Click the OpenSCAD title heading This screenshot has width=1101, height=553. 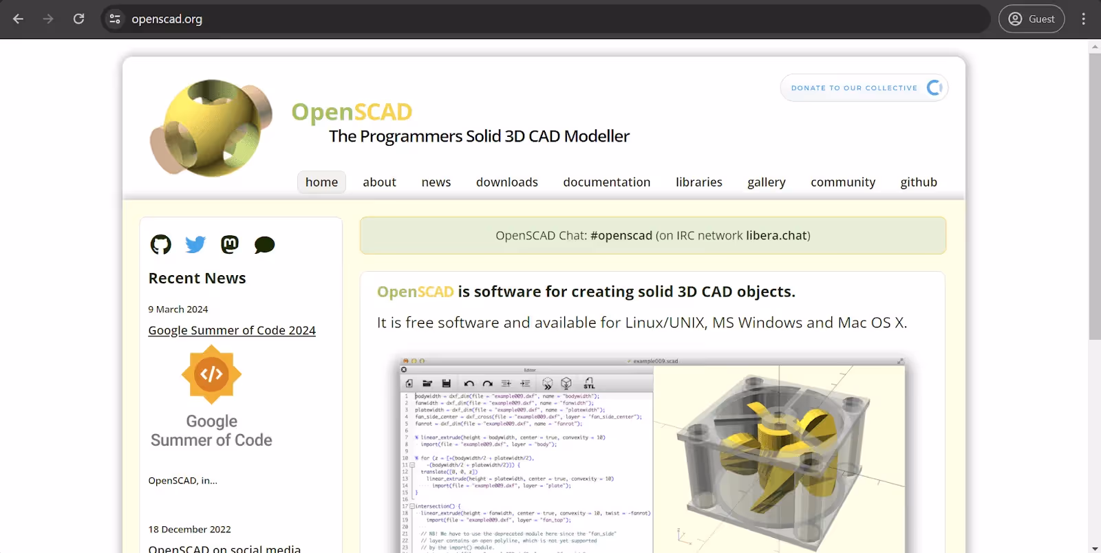coord(352,111)
